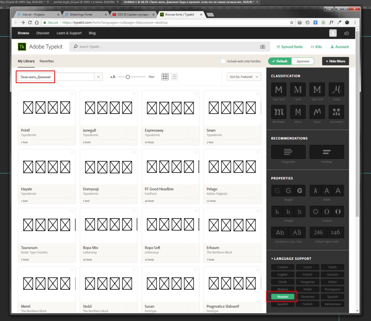The height and width of the screenshot is (321, 371).
Task: Open the Chrome three-dot menu
Action: pyautogui.click(x=355, y=22)
